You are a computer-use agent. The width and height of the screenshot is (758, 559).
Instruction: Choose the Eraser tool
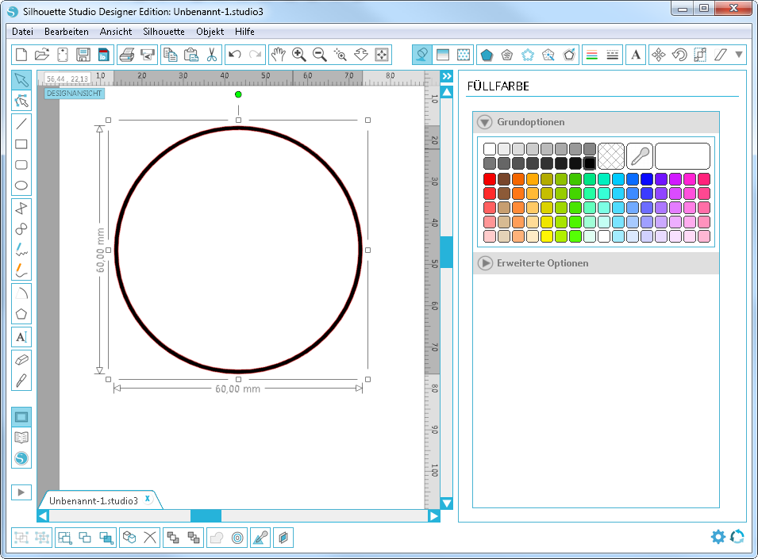(x=21, y=358)
